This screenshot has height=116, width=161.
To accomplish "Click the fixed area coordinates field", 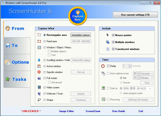I will pyautogui.click(x=81, y=41).
